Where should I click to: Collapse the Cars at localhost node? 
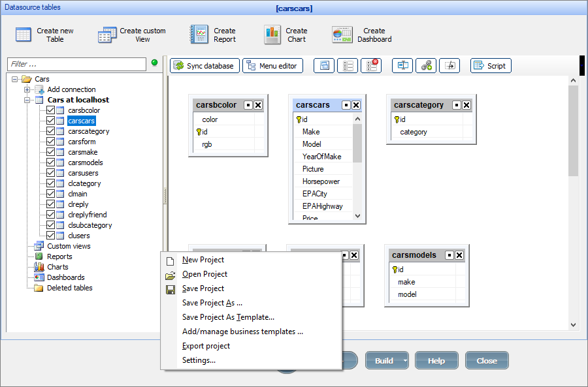click(27, 100)
